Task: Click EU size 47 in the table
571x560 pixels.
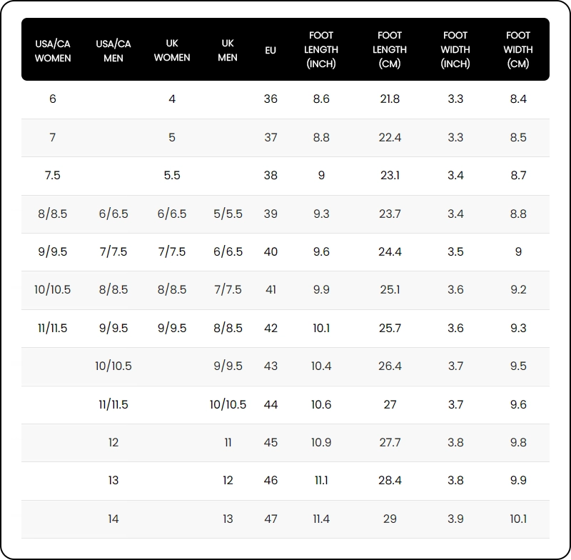Action: [271, 519]
